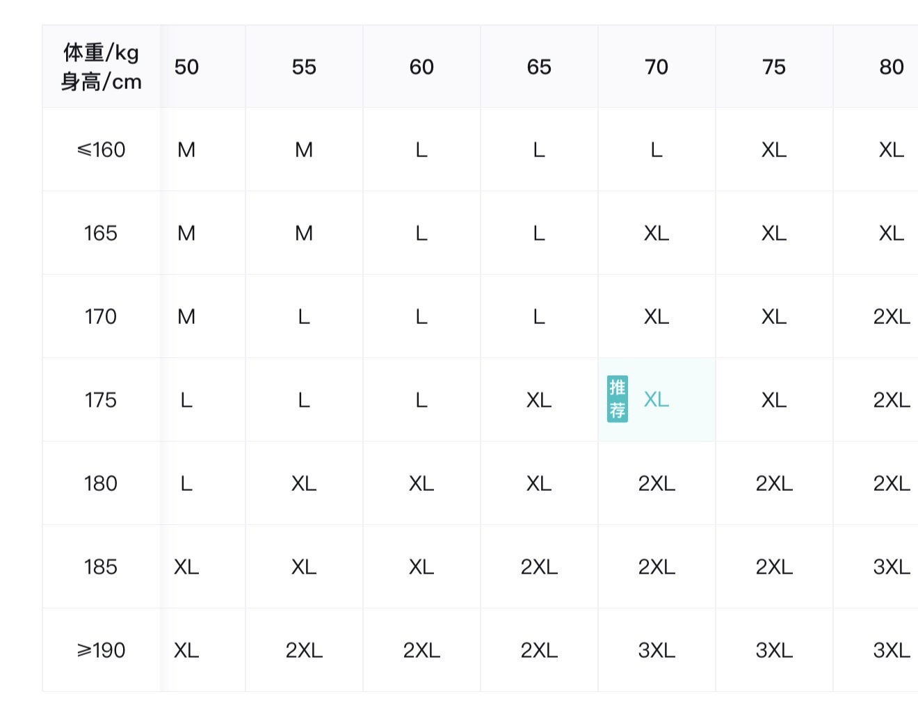Click the 体重/kg 身高/cm corner header
The width and height of the screenshot is (918, 705).
pyautogui.click(x=102, y=67)
